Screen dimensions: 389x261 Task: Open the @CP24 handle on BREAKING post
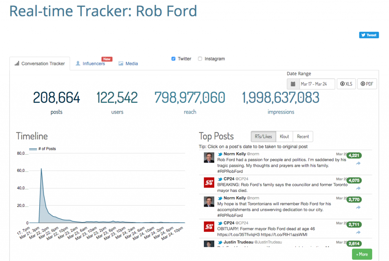pyautogui.click(x=242, y=179)
